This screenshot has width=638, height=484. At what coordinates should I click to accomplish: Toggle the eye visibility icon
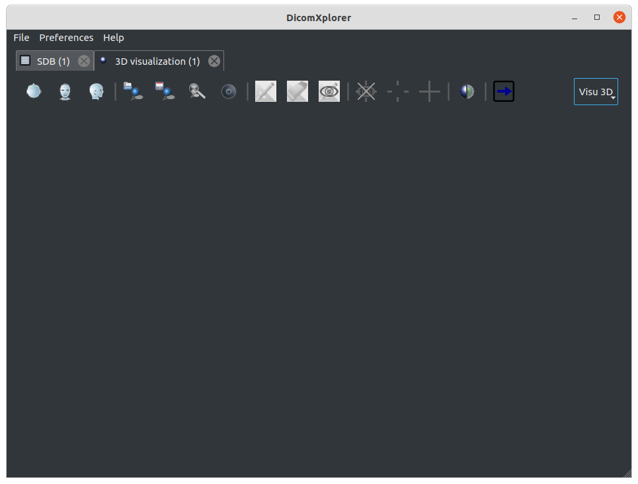(x=329, y=91)
